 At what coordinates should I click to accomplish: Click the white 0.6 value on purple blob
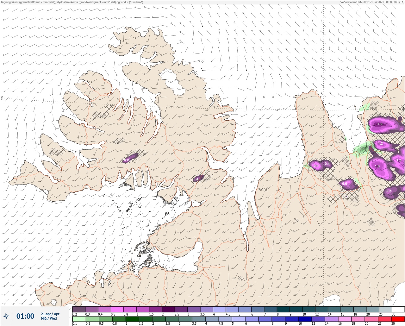[x=345, y=184]
